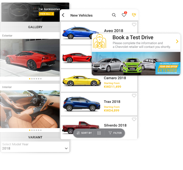
Task: Favorite the Silverdo 2018 heart icon
Action: [x=134, y=119]
